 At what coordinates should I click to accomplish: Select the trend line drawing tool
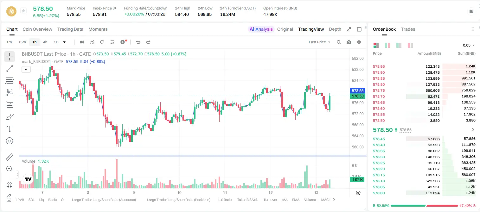tap(10, 69)
